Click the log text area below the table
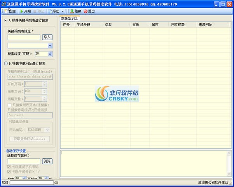This screenshot has width=234, height=187. (143, 163)
